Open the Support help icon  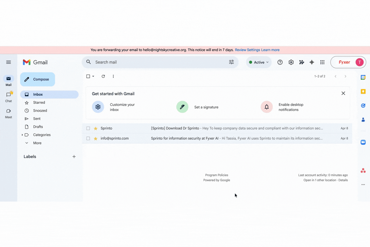pyautogui.click(x=280, y=62)
